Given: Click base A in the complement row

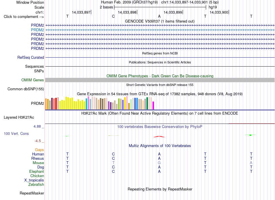Looking at the screenshot, I should click(x=159, y=16).
